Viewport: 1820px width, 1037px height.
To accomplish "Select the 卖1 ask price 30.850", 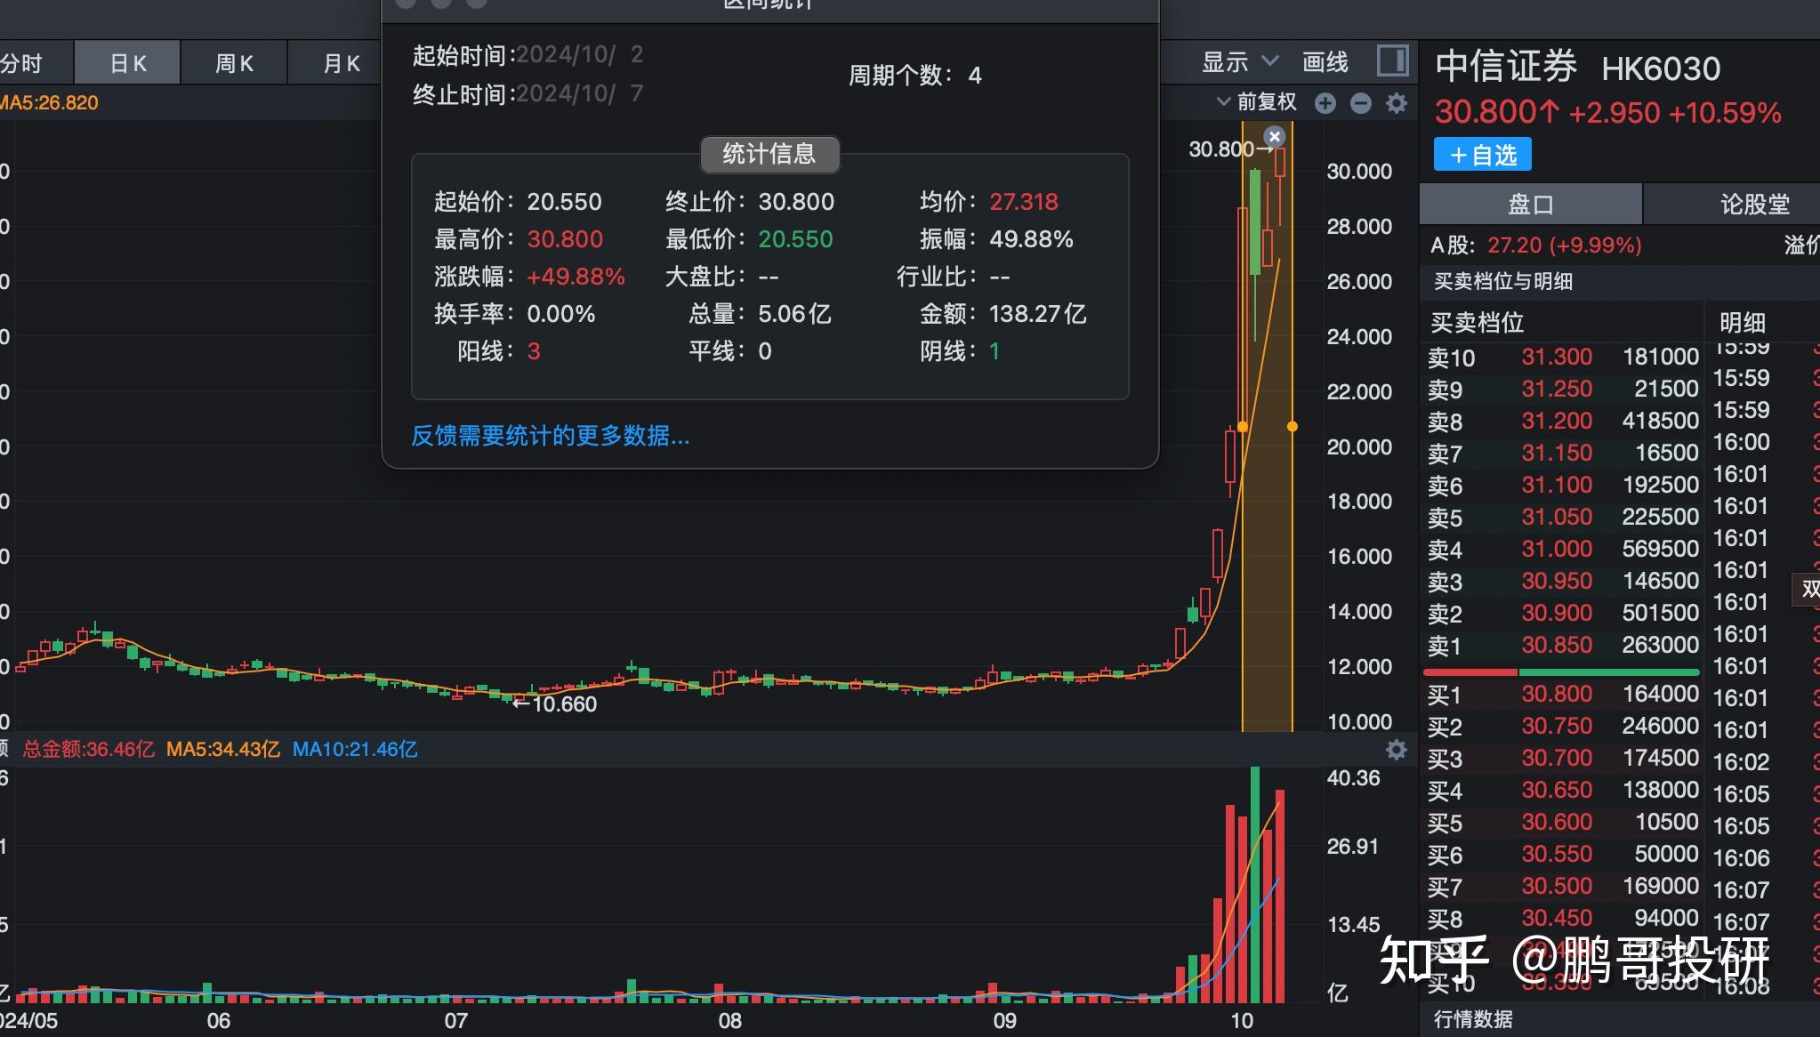I will click(x=1557, y=646).
